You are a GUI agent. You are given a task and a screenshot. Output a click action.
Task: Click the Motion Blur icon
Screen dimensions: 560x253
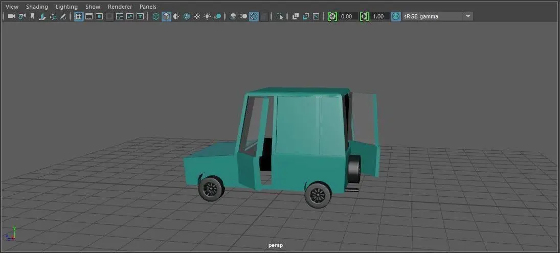[243, 16]
